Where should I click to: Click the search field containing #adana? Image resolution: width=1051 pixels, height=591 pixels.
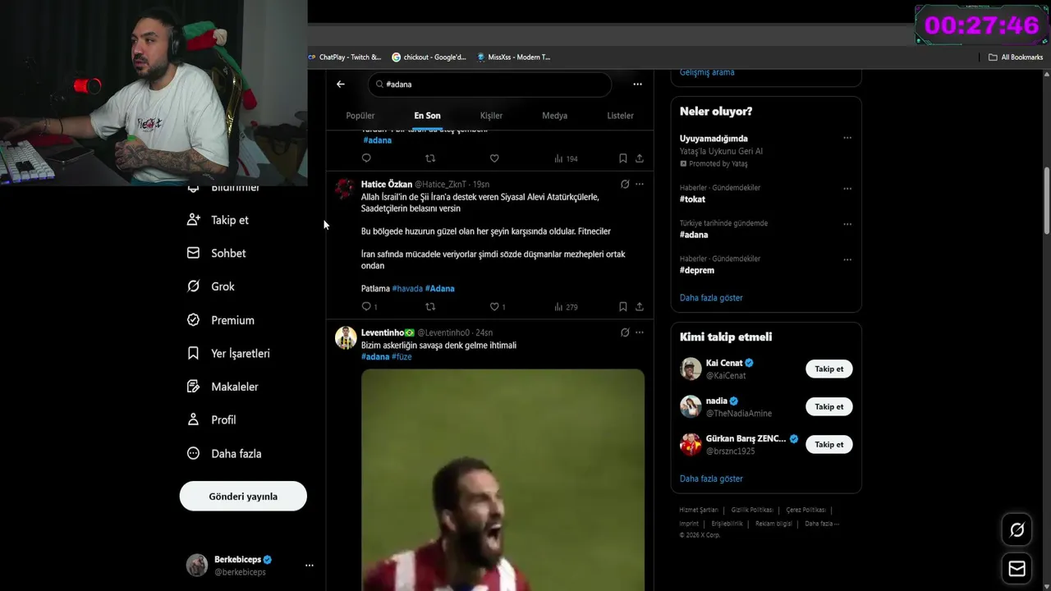coord(490,84)
